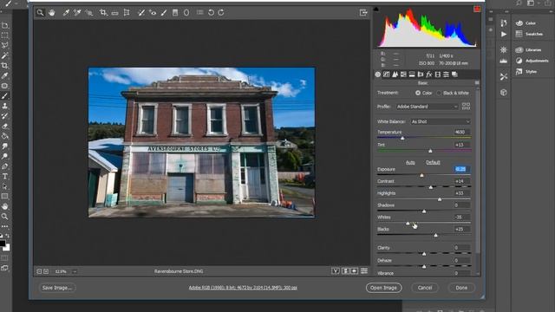Viewport: 555px width, 312px height.
Task: Click the Tint slider handle
Action: tap(430, 151)
